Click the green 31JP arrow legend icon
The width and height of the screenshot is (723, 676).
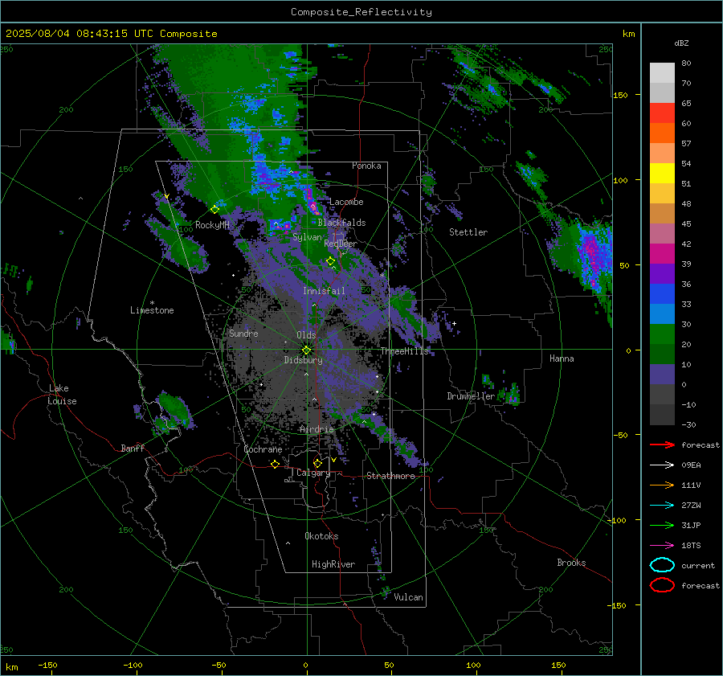tap(662, 525)
